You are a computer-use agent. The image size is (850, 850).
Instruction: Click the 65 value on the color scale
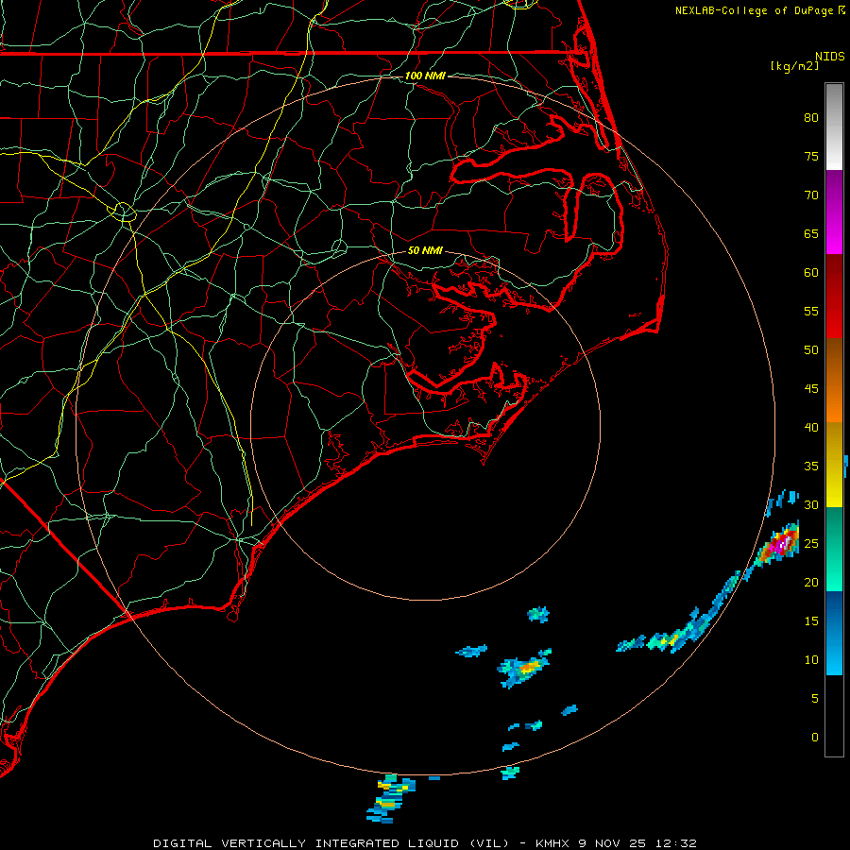[811, 234]
